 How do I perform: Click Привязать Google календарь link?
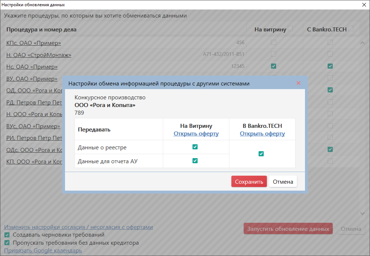(43, 251)
